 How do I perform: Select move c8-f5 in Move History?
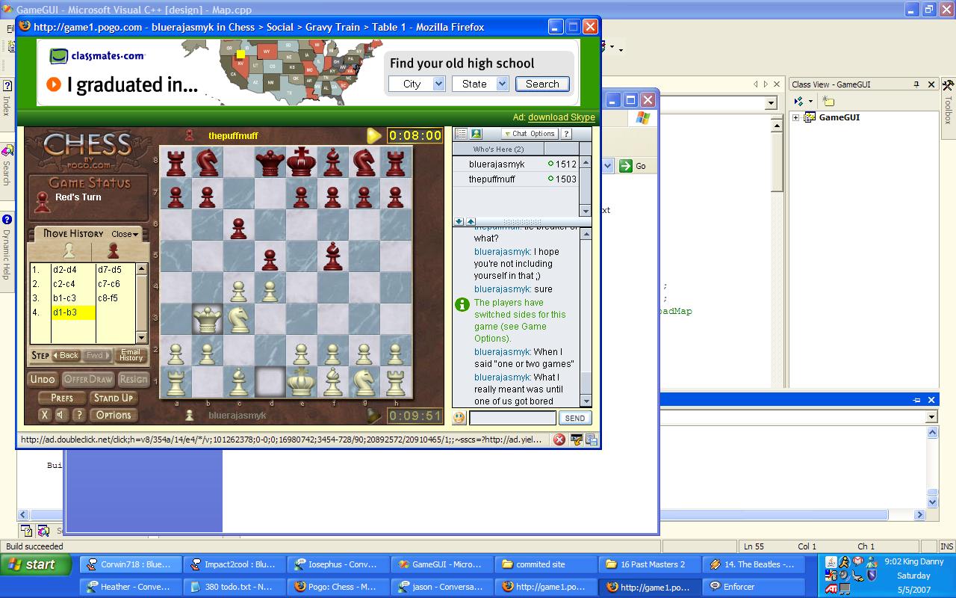point(109,298)
